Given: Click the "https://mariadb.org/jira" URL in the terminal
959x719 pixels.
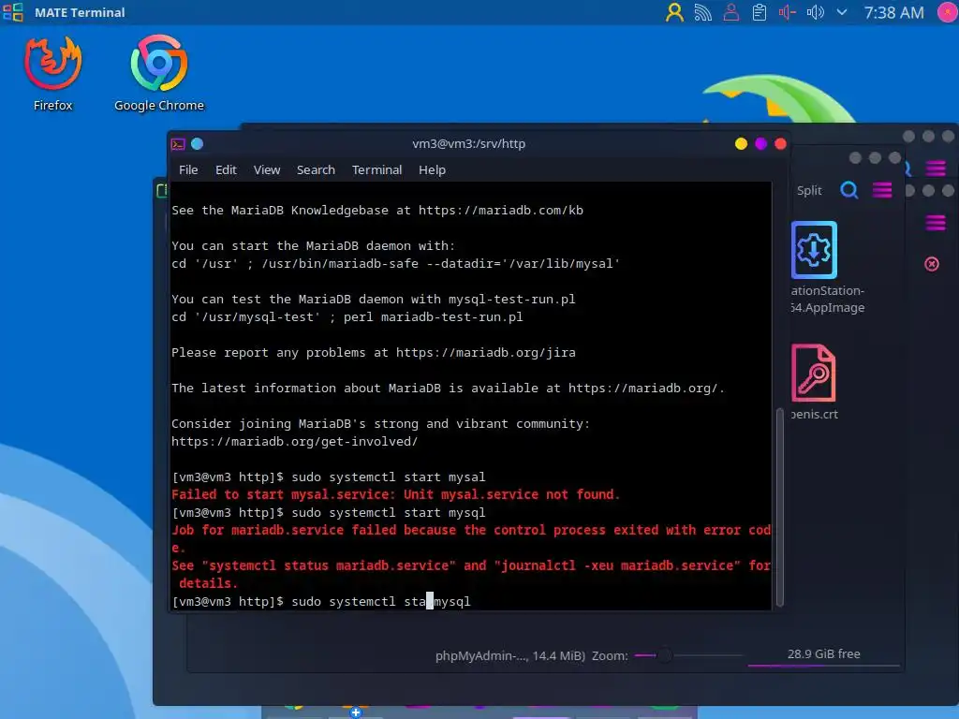Looking at the screenshot, I should (x=486, y=353).
